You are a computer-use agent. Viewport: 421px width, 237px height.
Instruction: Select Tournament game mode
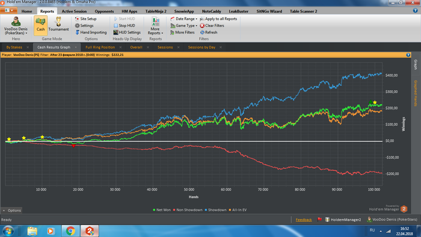tap(58, 24)
